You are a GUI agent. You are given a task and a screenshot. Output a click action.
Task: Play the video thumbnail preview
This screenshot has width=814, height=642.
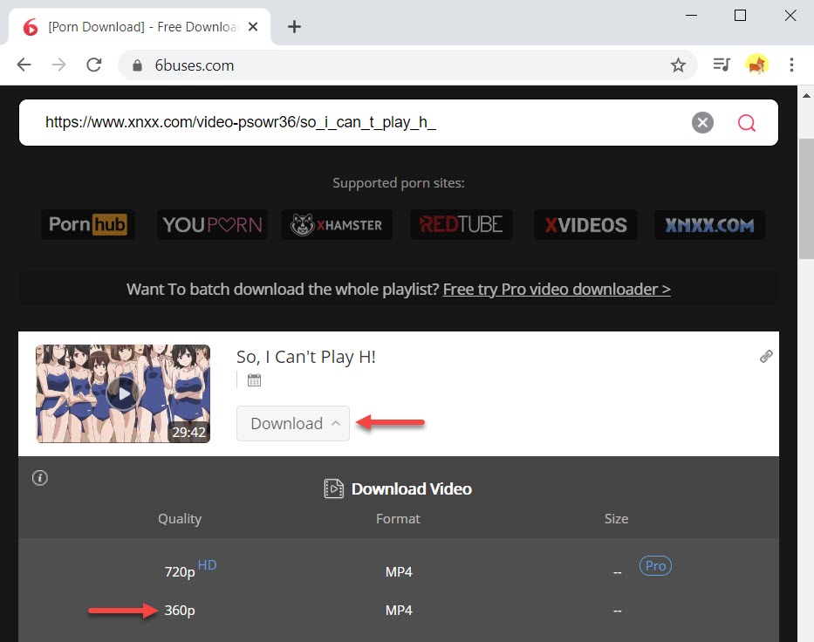[122, 394]
